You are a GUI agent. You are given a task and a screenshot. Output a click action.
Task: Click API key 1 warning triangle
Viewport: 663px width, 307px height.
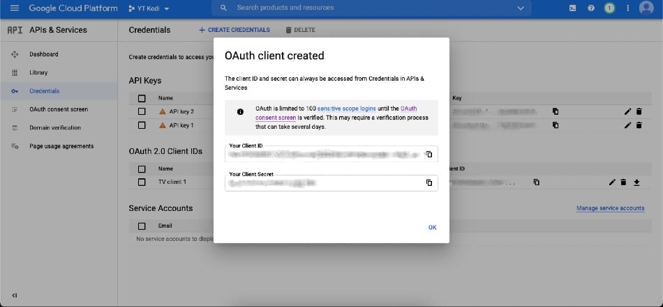(163, 125)
